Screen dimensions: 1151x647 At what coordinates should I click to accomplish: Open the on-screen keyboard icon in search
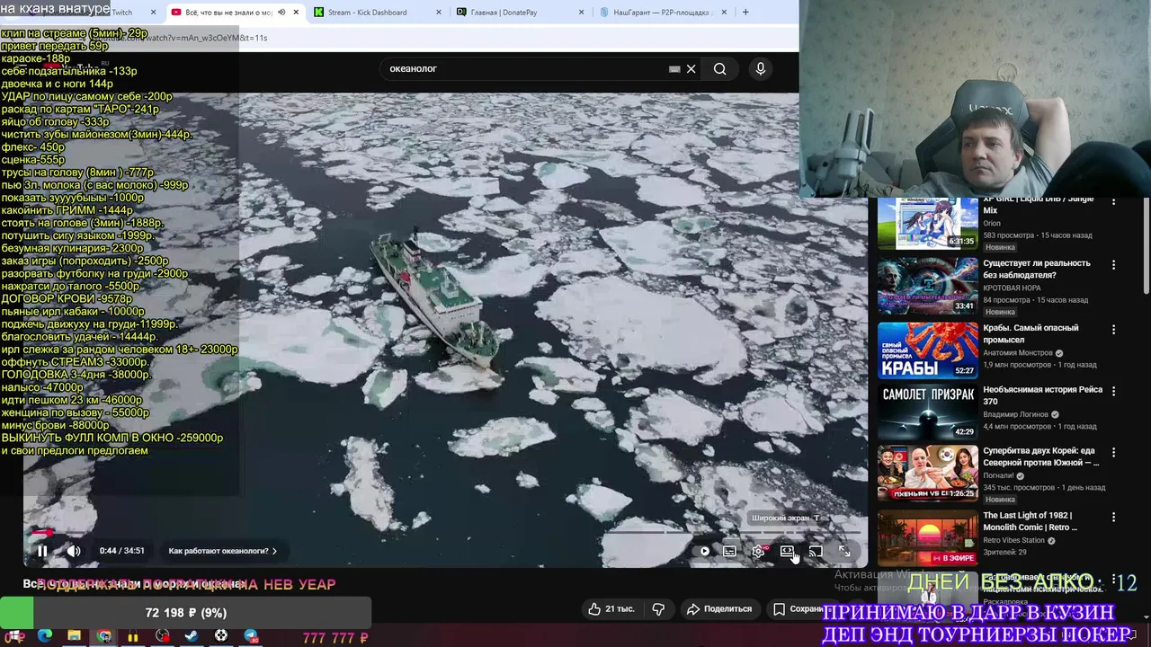click(674, 68)
